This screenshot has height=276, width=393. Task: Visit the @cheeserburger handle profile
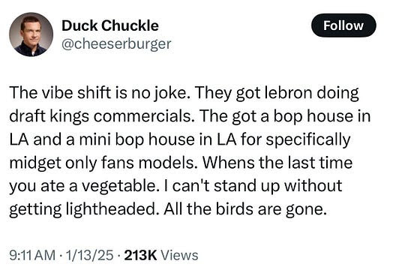click(x=116, y=44)
